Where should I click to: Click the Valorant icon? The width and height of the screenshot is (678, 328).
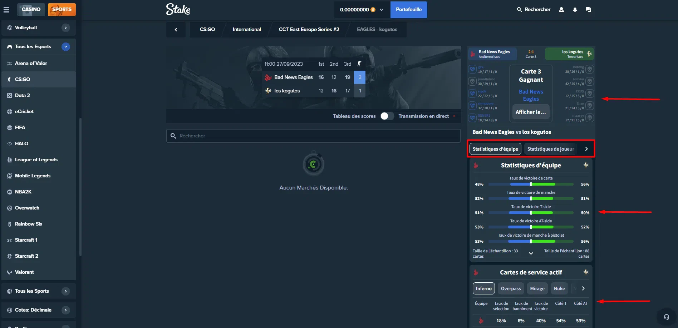10,272
